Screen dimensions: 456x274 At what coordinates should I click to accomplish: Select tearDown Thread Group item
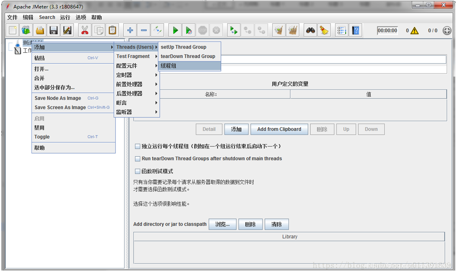(189, 56)
